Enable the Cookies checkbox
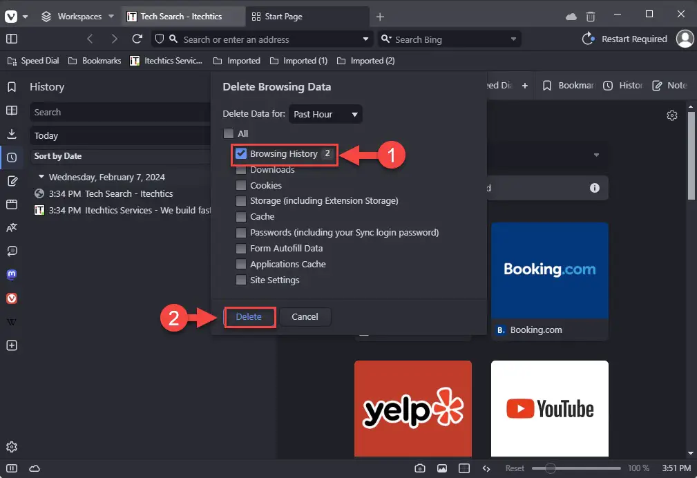The width and height of the screenshot is (697, 478). coord(241,185)
